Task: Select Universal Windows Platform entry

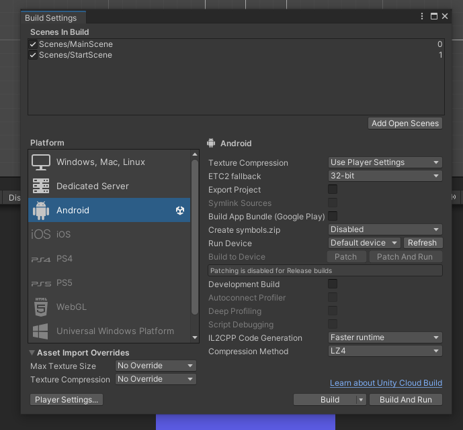Action: pyautogui.click(x=110, y=331)
